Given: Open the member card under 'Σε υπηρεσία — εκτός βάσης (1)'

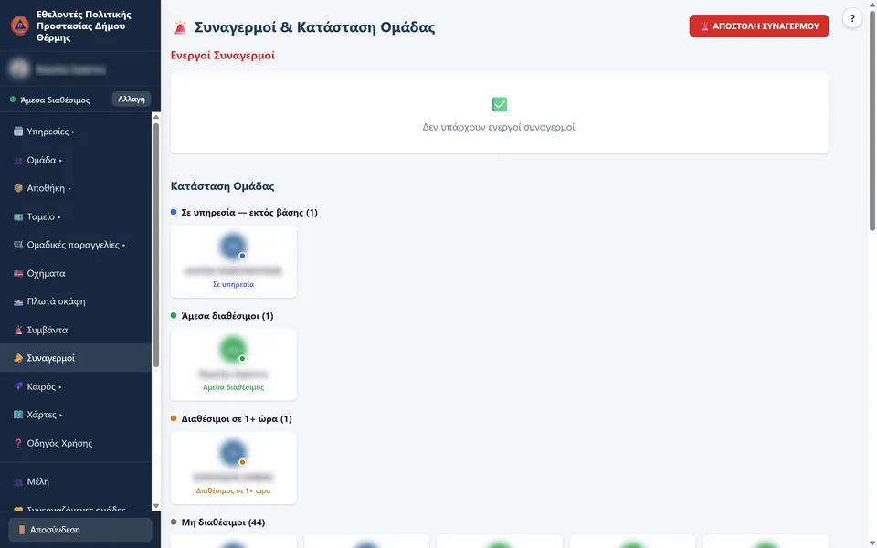Looking at the screenshot, I should click(233, 261).
